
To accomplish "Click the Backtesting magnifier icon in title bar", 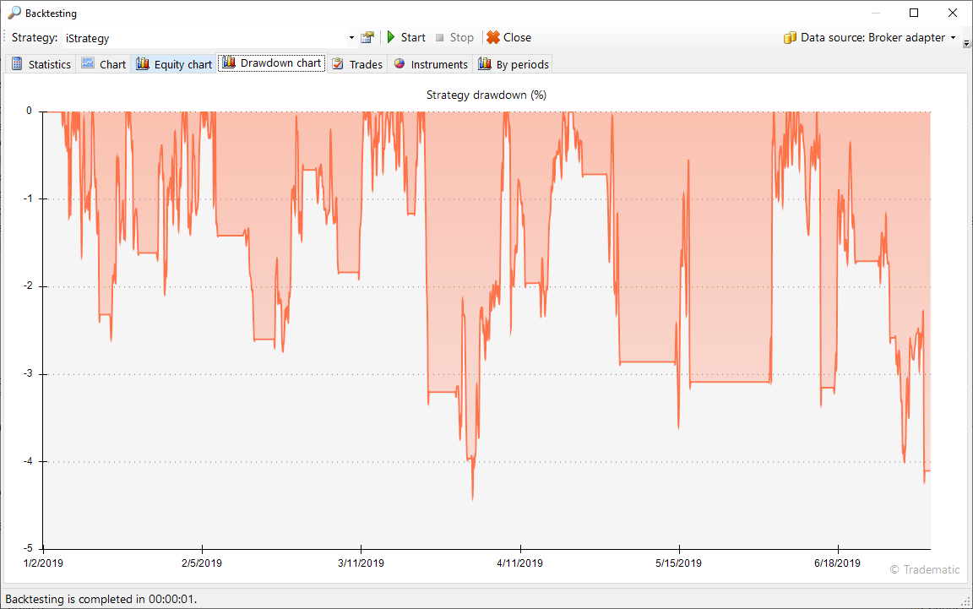I will tap(14, 13).
